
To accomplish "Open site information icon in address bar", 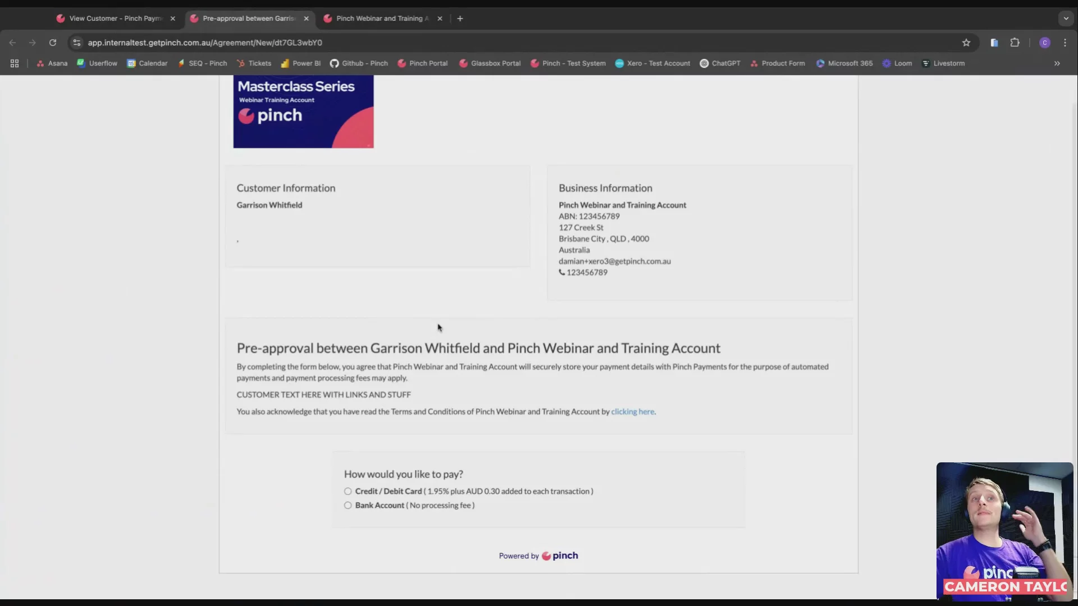I will (x=77, y=43).
